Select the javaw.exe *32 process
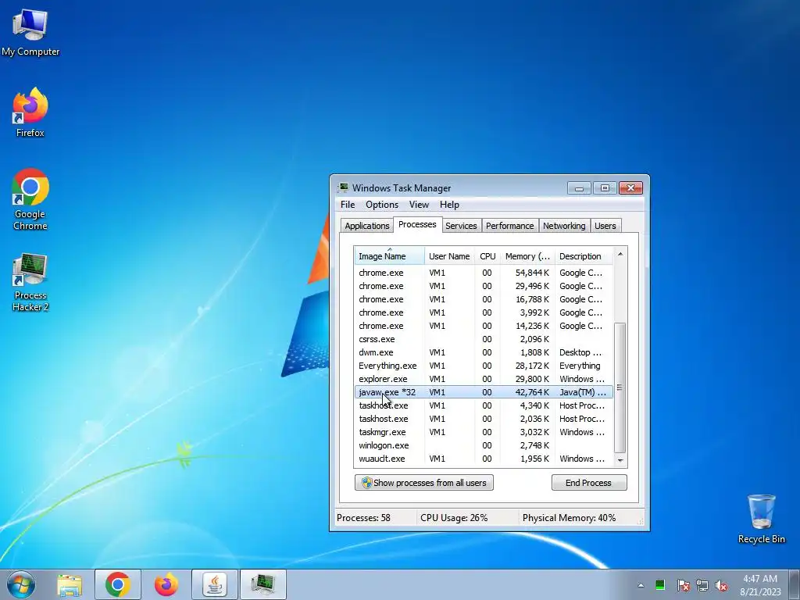 coord(484,392)
